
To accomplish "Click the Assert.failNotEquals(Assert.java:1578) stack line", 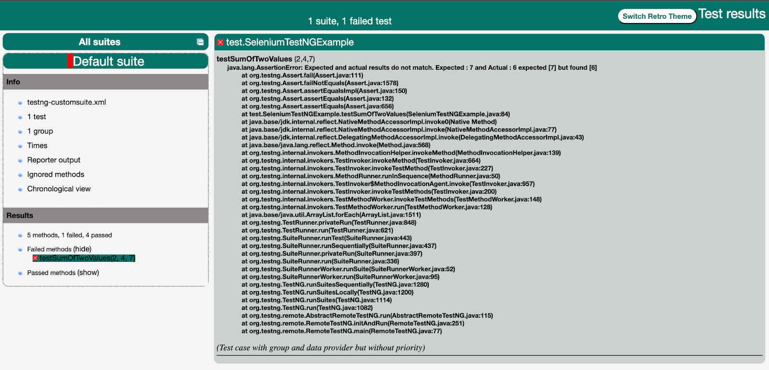I will [320, 83].
